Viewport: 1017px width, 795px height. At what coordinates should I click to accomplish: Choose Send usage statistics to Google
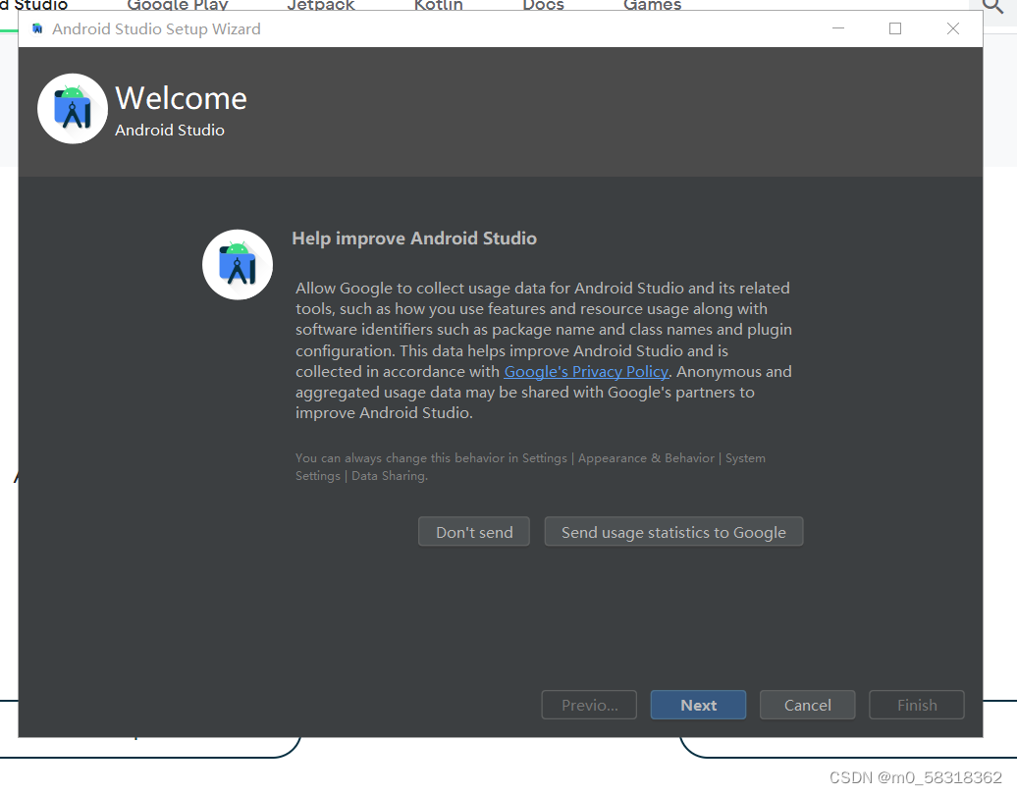(x=673, y=532)
